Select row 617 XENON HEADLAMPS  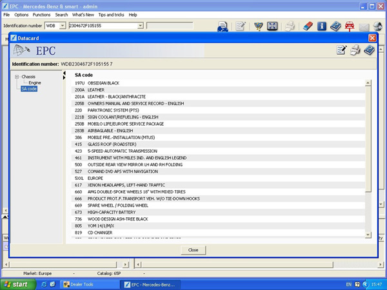218,185
